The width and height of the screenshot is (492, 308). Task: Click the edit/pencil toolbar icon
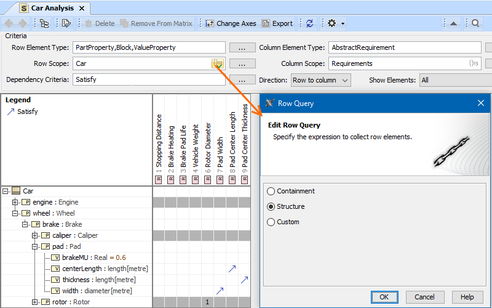coord(66,23)
